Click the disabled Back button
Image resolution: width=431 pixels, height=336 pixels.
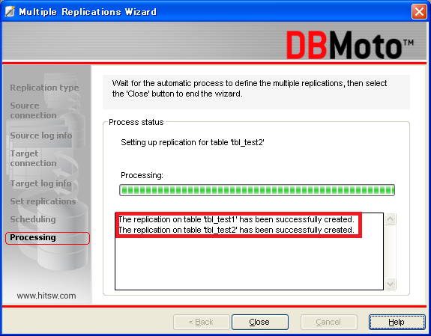(202, 322)
